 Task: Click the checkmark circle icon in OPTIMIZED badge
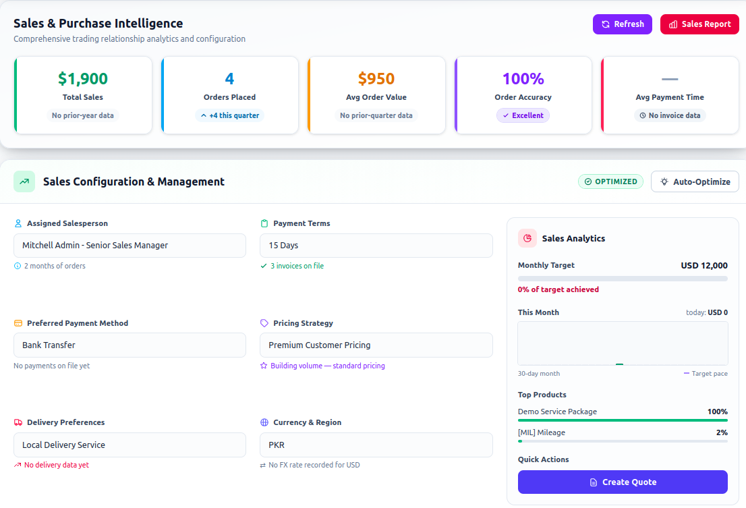pos(588,181)
